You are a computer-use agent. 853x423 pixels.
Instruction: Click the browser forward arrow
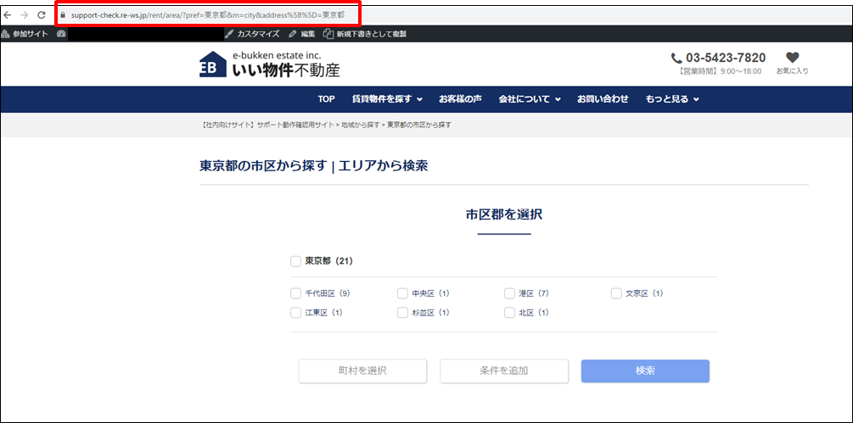[25, 15]
